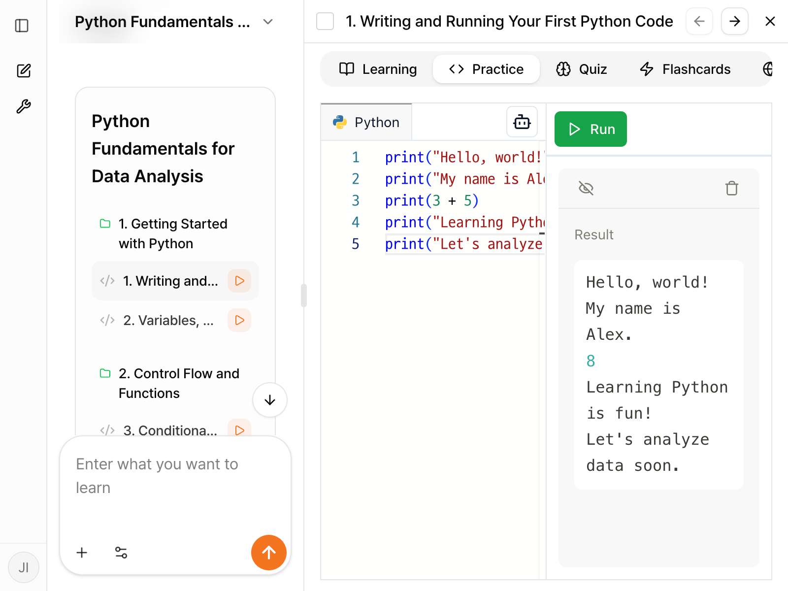Toggle result visibility eye icon
Image resolution: width=788 pixels, height=591 pixels.
pos(586,188)
